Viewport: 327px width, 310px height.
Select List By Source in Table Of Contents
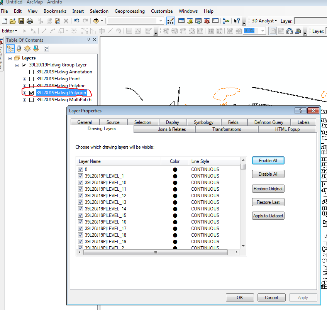tap(19, 49)
